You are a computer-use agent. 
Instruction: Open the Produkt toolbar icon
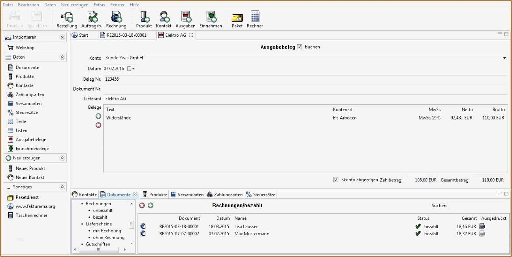click(x=144, y=19)
